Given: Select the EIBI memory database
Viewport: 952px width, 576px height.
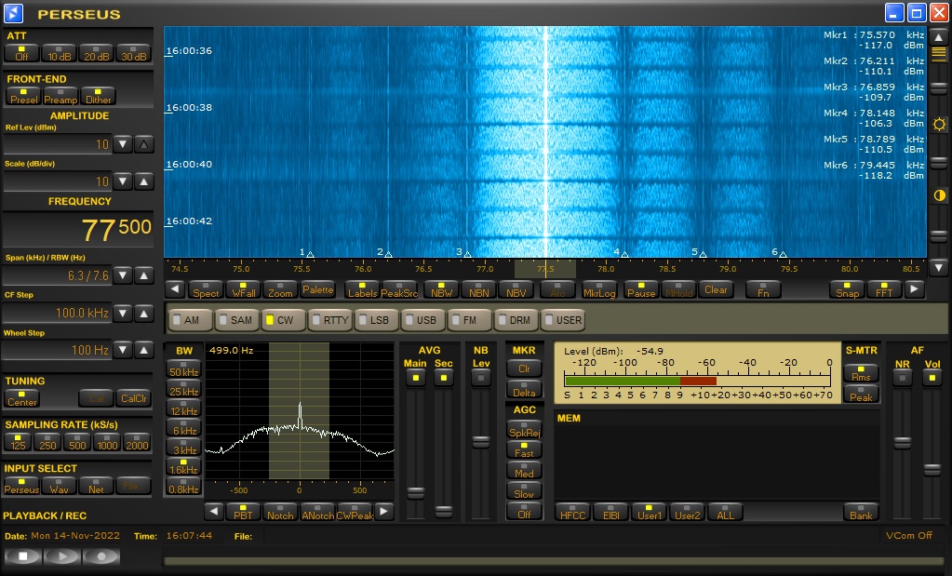Looking at the screenshot, I should [x=610, y=513].
